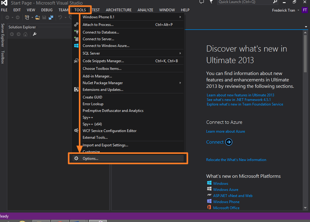Click the WCF Service Configuration Editor icon
Viewport: 310px width, 222px height.
point(76,131)
